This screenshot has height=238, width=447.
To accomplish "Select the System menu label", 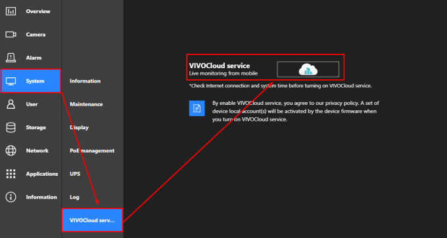I will [x=35, y=81].
